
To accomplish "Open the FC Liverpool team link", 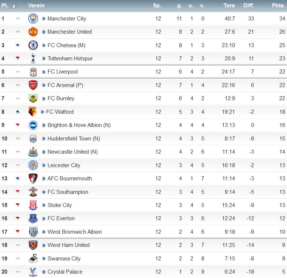I will 63,72.
